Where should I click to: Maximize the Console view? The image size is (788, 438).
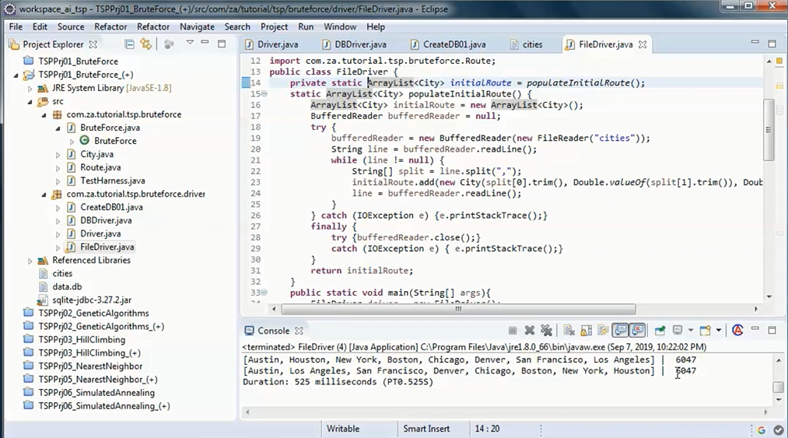pos(772,331)
